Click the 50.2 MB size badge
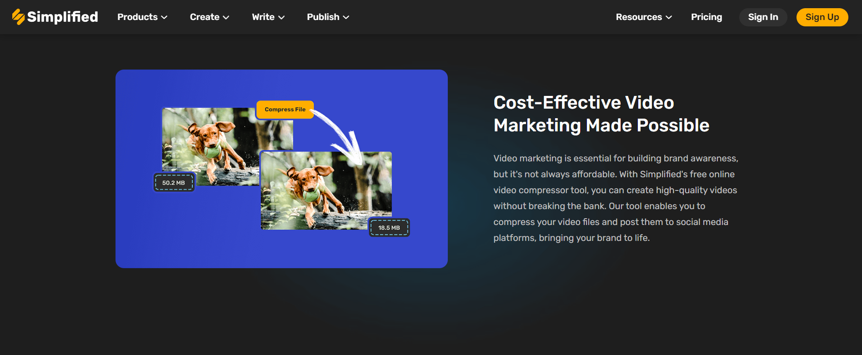 pyautogui.click(x=174, y=183)
